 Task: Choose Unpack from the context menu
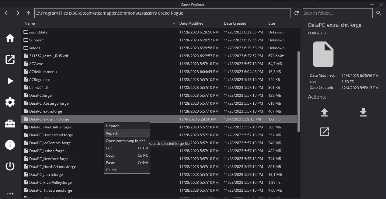coord(112,126)
